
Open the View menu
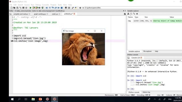(65, 5)
